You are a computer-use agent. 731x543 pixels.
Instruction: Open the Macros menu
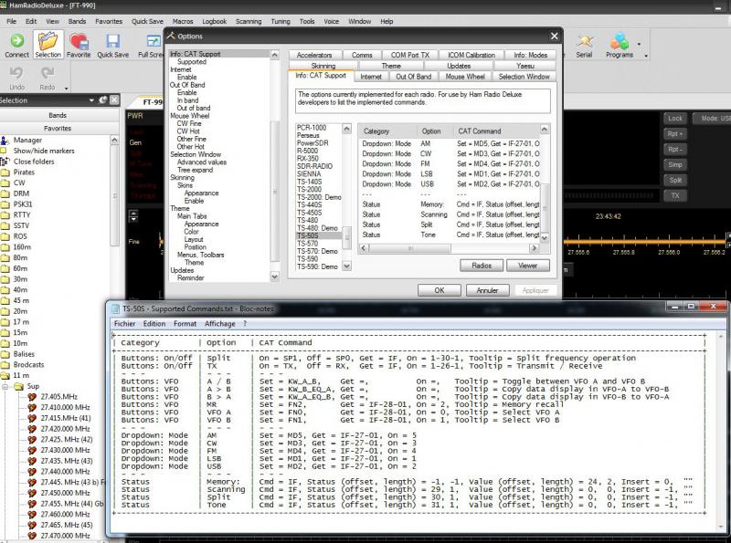click(182, 21)
